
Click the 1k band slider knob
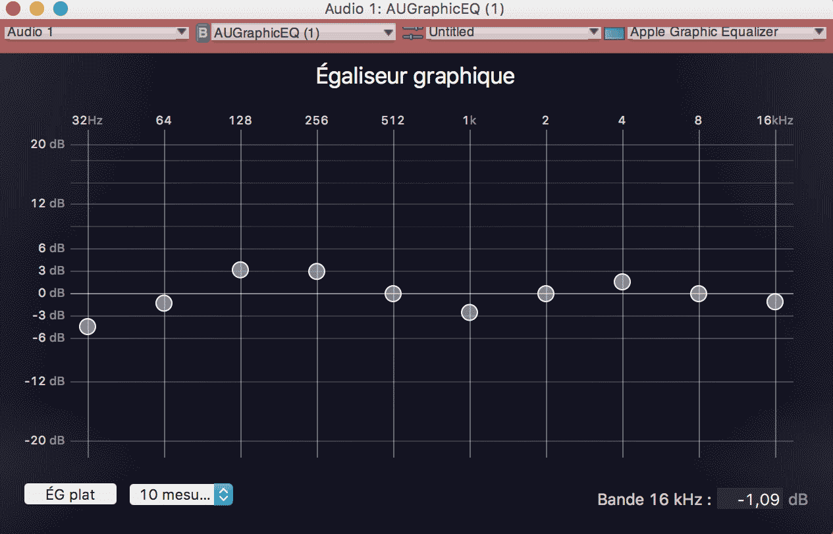coord(470,312)
